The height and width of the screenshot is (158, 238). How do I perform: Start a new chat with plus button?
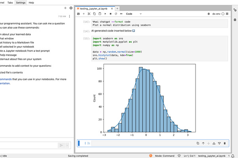pos(65,8)
